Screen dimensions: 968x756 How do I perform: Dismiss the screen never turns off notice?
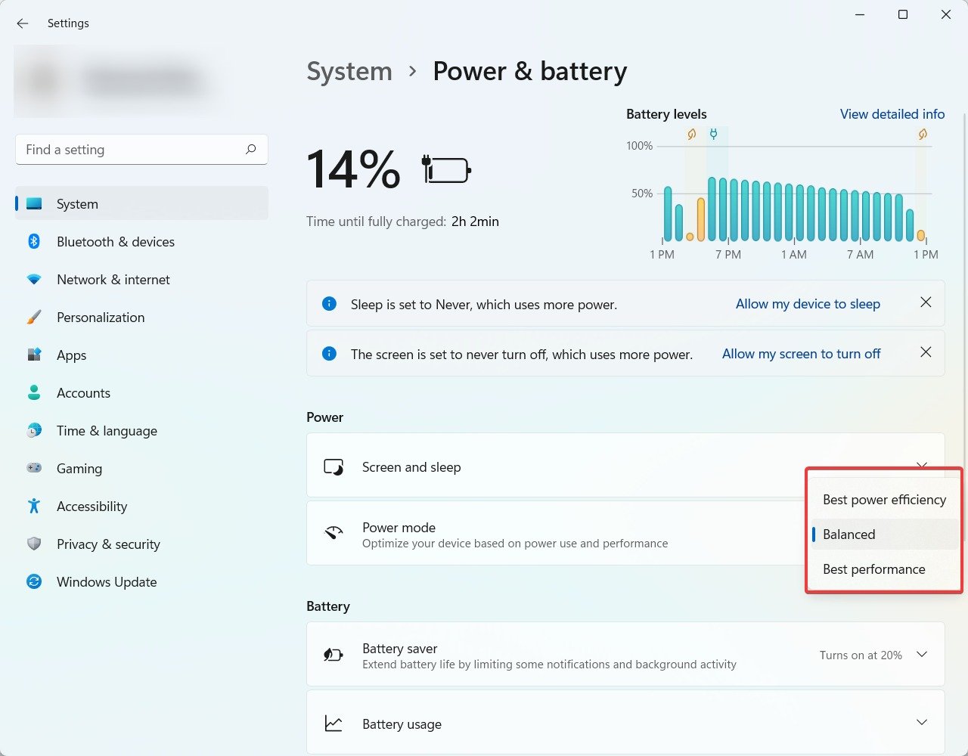pyautogui.click(x=926, y=352)
